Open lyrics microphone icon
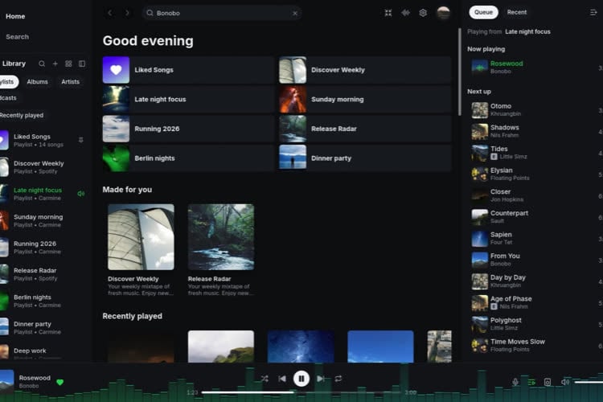 [515, 382]
